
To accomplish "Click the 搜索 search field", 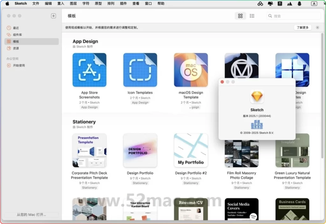I will click(x=294, y=16).
